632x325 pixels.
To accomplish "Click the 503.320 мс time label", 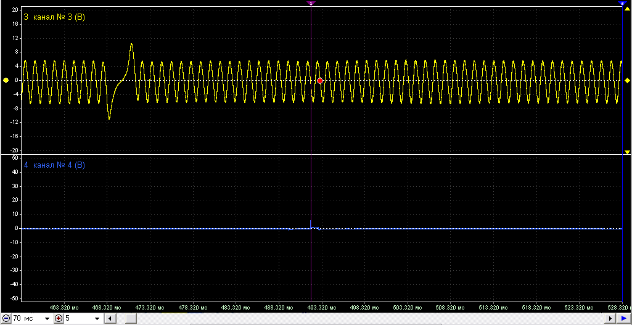I will click(x=408, y=307).
